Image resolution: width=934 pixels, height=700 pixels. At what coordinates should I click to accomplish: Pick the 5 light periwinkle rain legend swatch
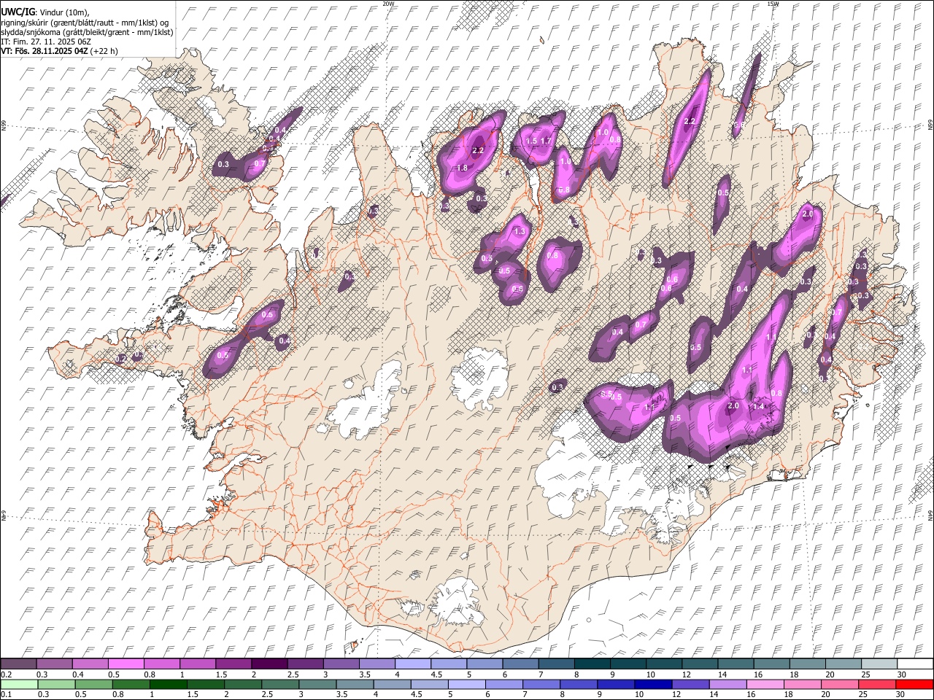pos(467,685)
